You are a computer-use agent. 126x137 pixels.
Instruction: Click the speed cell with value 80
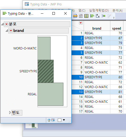click(117, 77)
